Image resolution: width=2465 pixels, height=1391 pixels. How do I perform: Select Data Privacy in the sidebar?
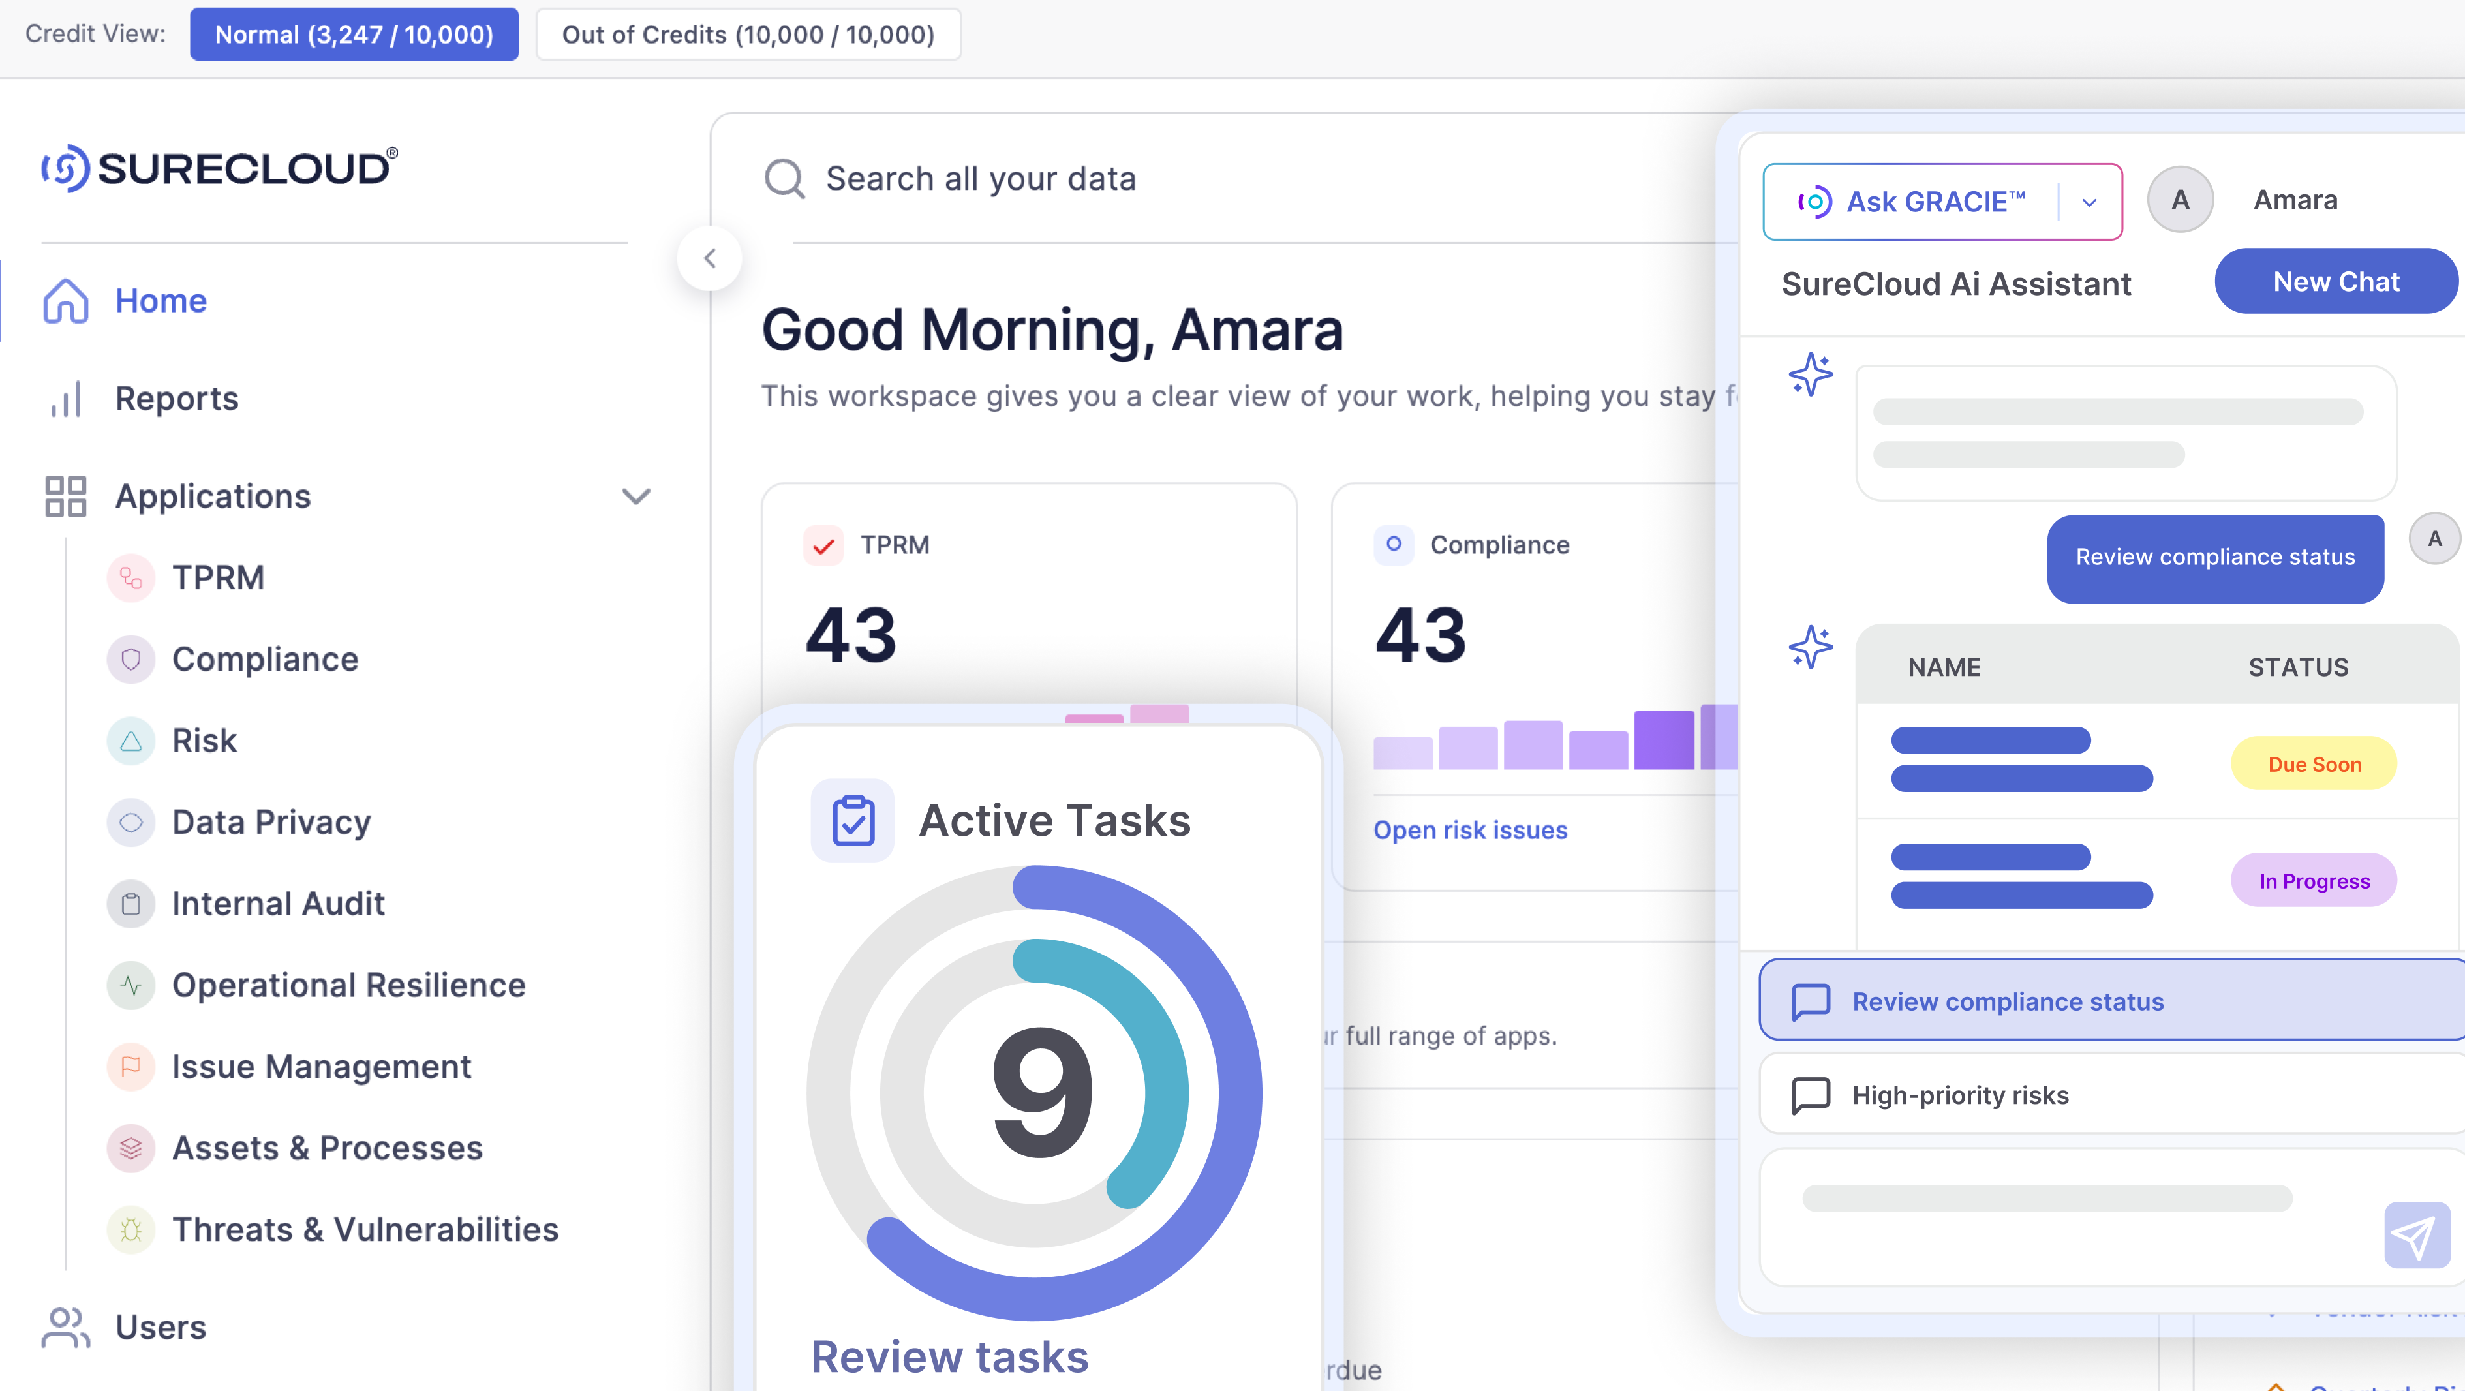271,822
